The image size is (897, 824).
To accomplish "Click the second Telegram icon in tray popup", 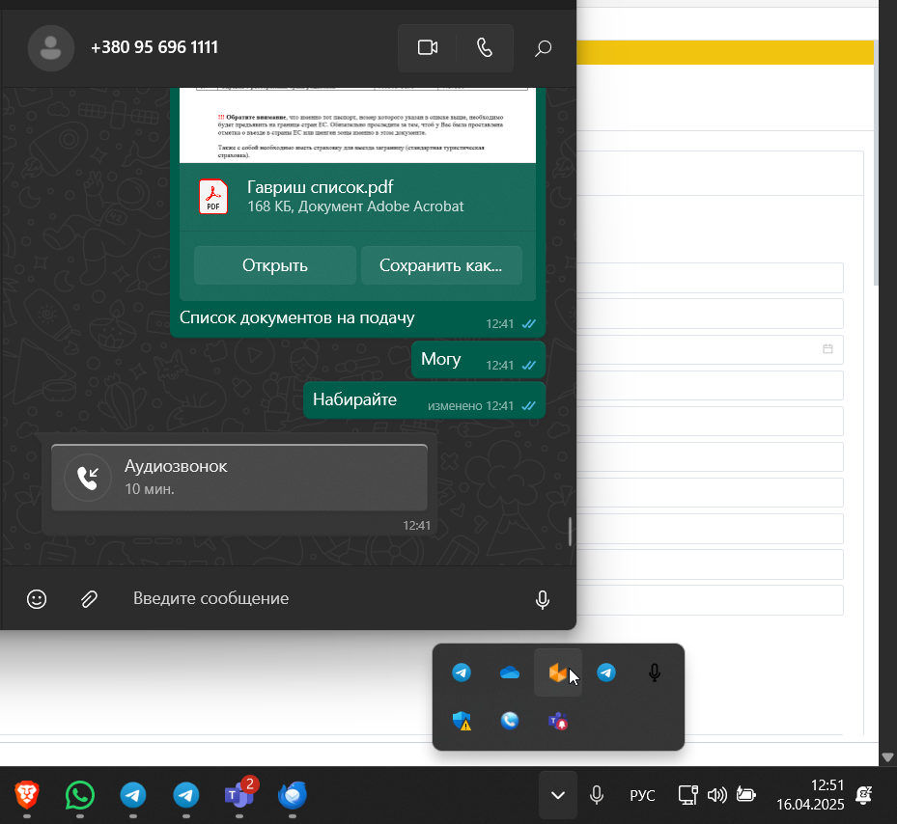I will (x=606, y=673).
